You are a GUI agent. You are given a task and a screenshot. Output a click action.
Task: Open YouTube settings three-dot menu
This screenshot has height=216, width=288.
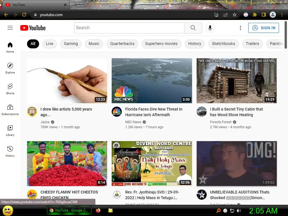click(x=240, y=28)
